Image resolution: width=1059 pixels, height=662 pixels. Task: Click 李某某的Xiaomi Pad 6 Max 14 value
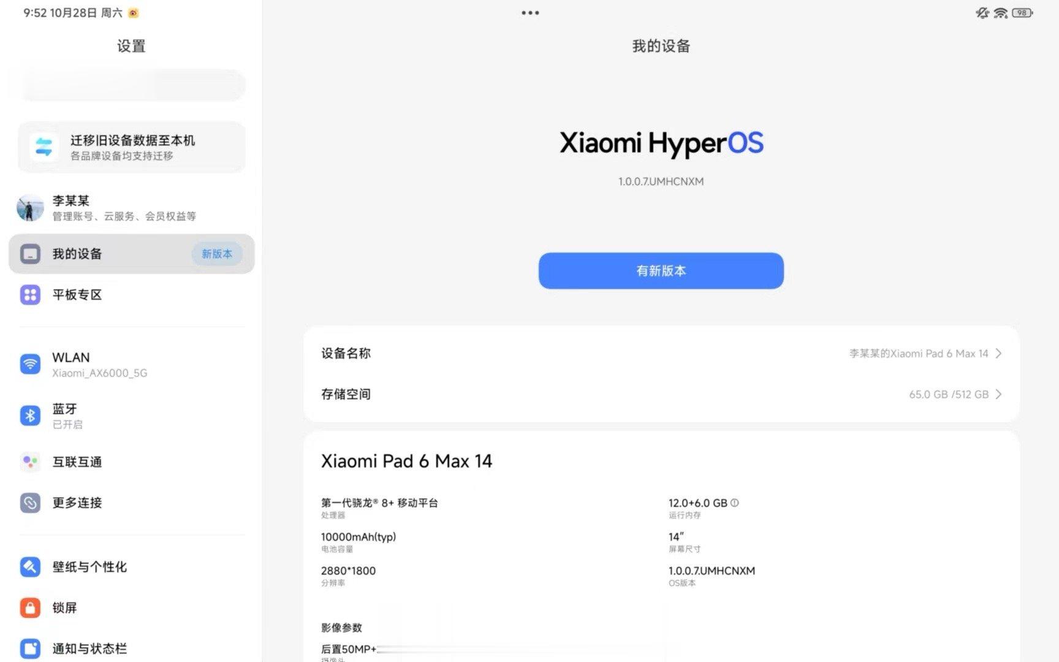coord(919,354)
